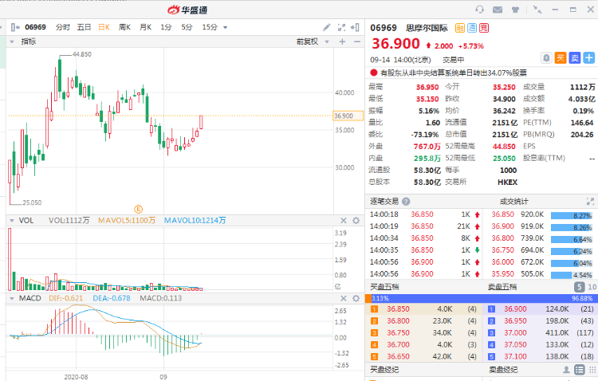Open customer service headset icon
Viewport: 598px width, 381px height.
[479, 10]
